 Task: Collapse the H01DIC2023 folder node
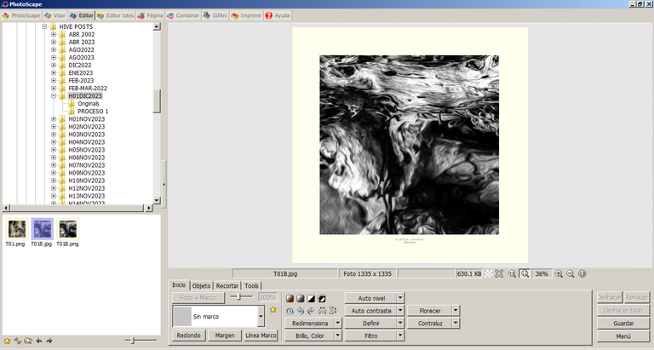[54, 96]
